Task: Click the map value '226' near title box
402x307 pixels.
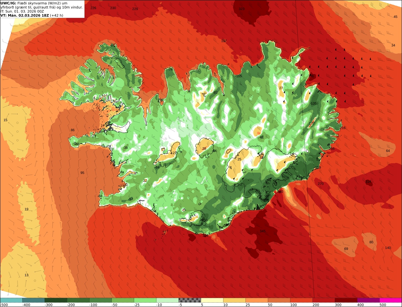Action: click(x=93, y=8)
